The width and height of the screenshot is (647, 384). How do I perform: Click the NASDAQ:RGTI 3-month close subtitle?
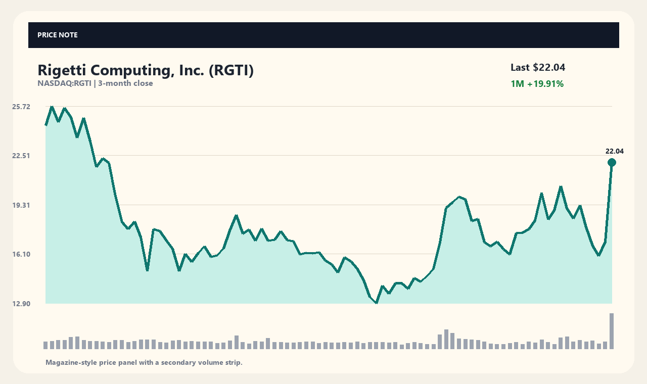point(95,83)
